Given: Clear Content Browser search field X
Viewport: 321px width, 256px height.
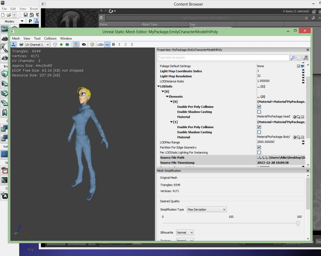Looking at the screenshot, I should click(x=307, y=18).
